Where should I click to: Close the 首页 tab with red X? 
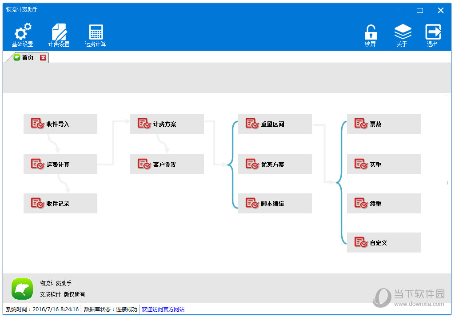[x=43, y=57]
